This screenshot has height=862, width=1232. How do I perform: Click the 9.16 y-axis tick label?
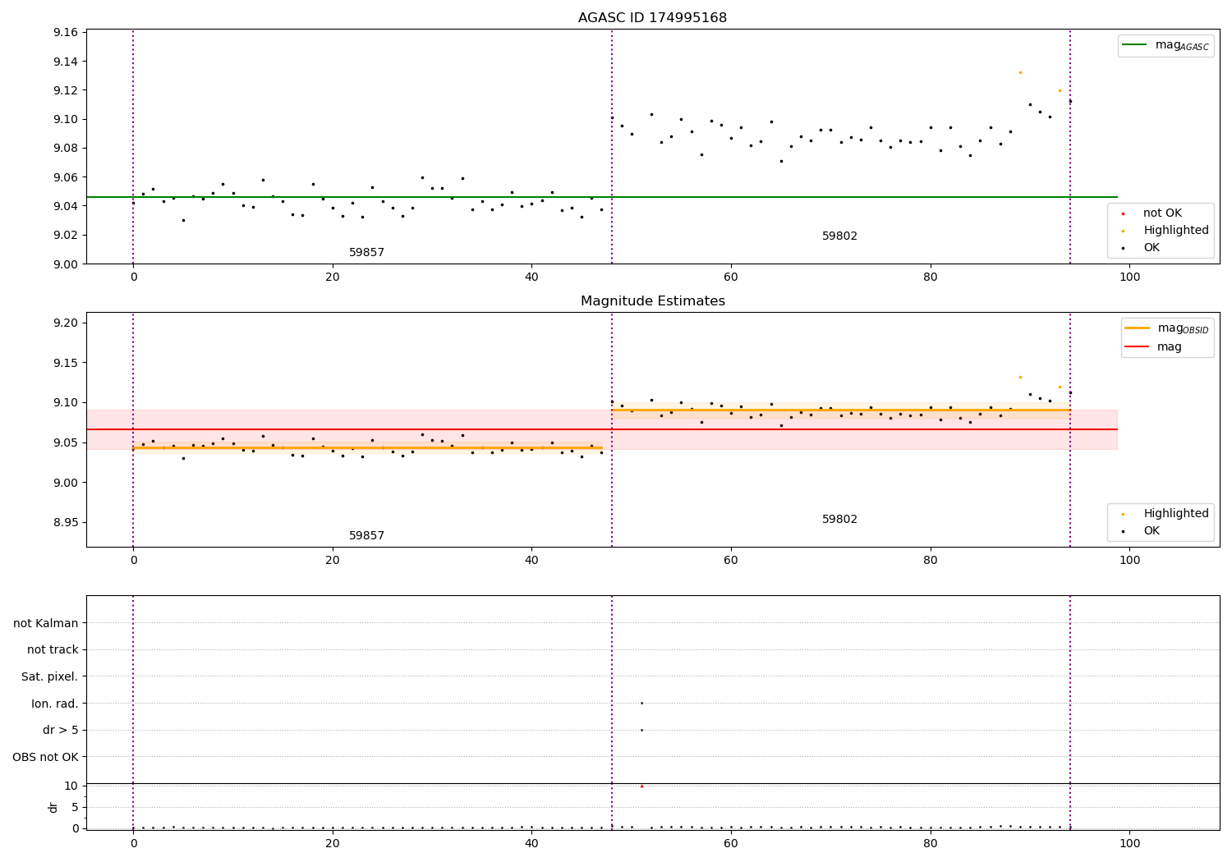65,33
